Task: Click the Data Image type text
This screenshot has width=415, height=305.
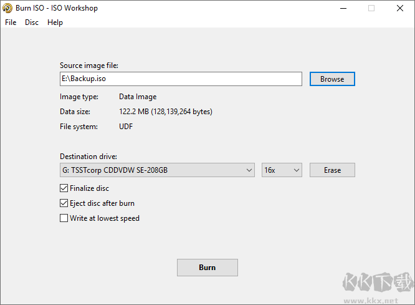Action: [138, 97]
